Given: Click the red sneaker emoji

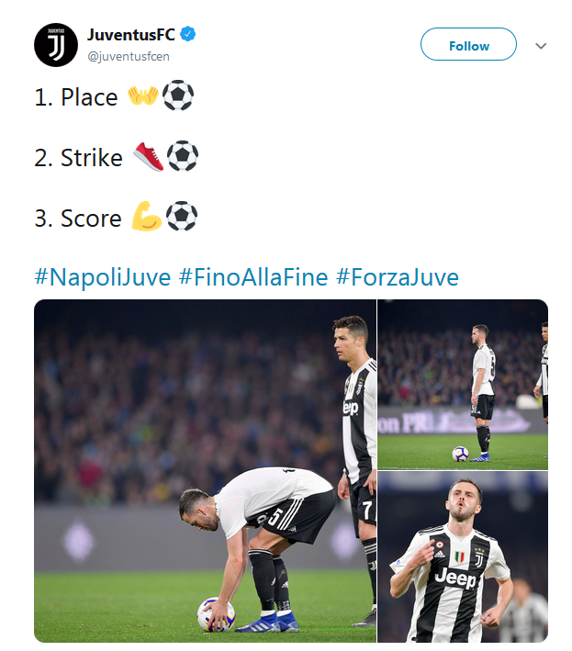Looking at the screenshot, I should [149, 157].
